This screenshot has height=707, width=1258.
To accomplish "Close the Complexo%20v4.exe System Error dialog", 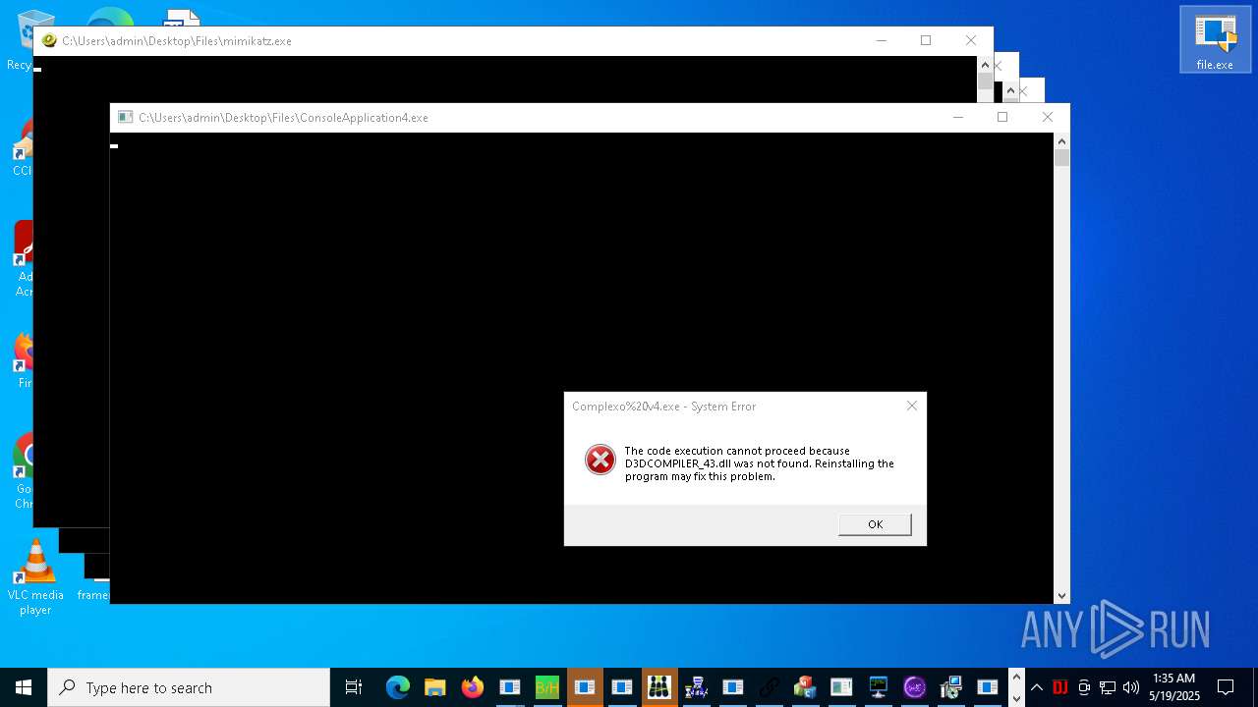I will pyautogui.click(x=912, y=406).
